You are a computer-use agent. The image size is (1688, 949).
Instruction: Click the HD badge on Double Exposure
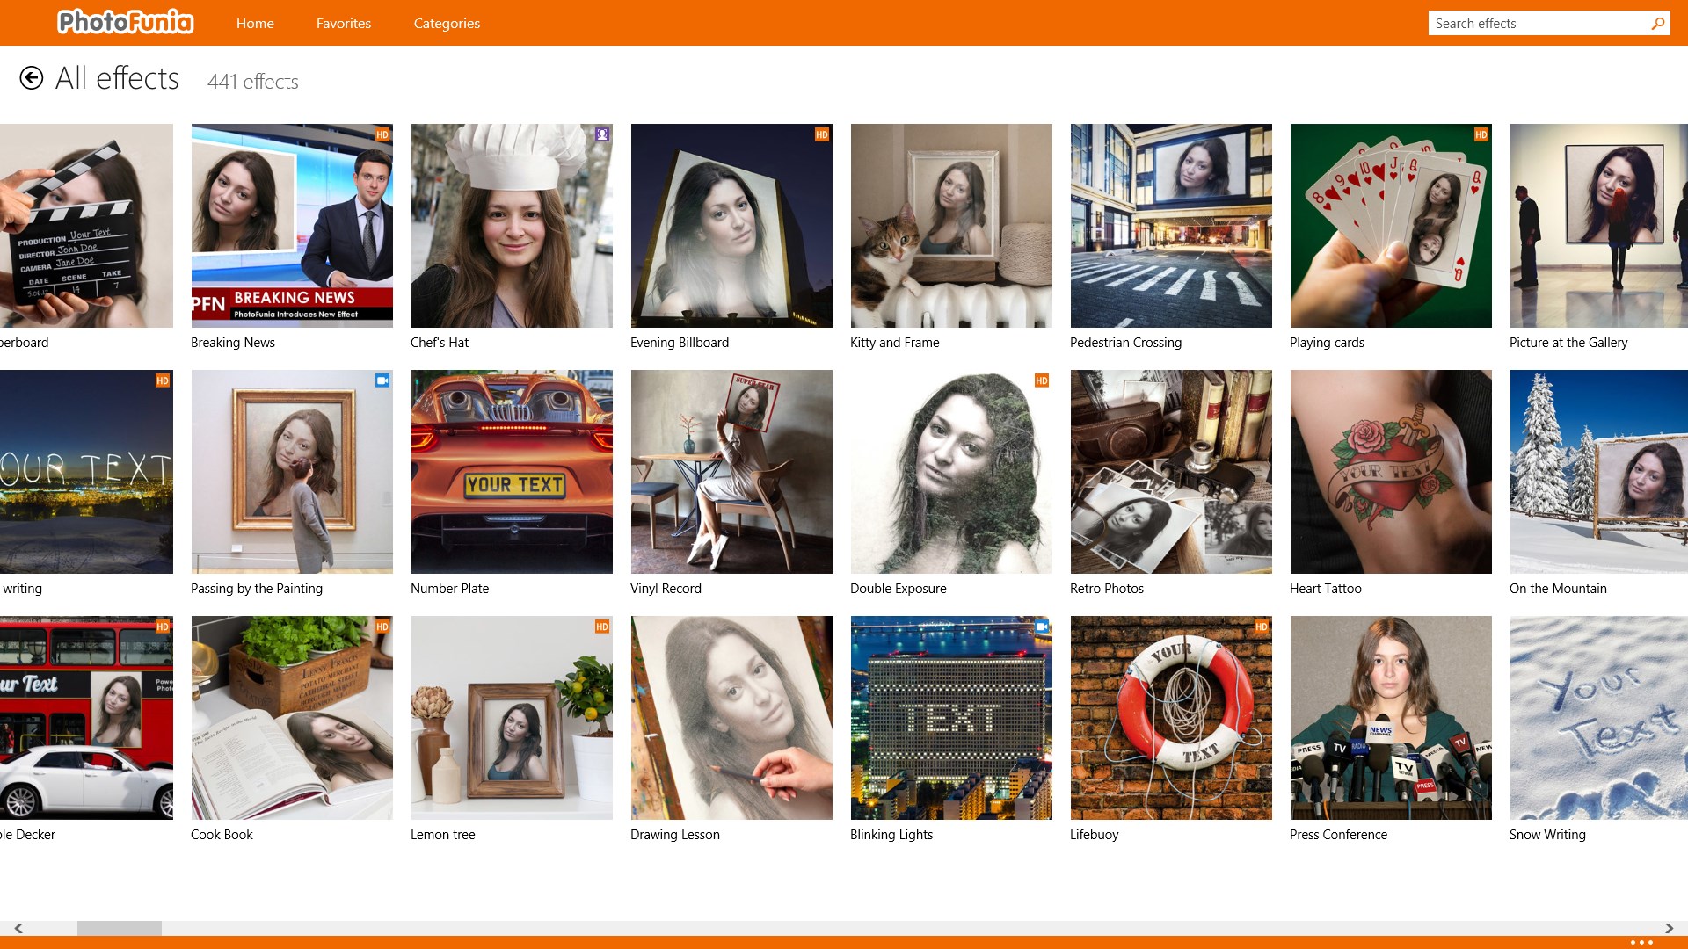pyautogui.click(x=1042, y=380)
